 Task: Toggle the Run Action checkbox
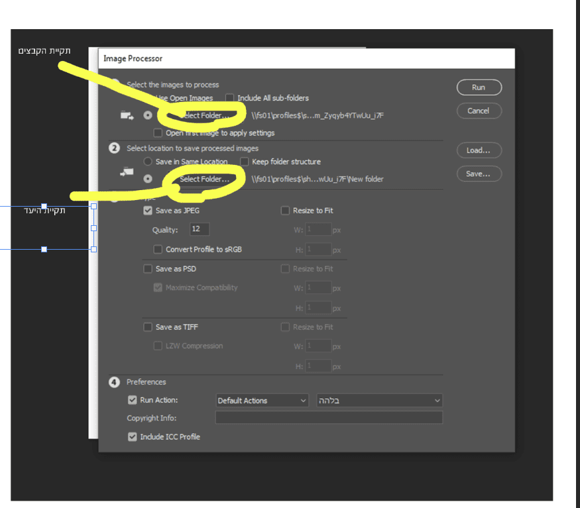(x=132, y=400)
